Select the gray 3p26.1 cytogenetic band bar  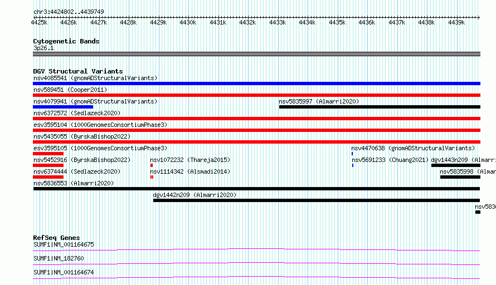[x=256, y=54]
